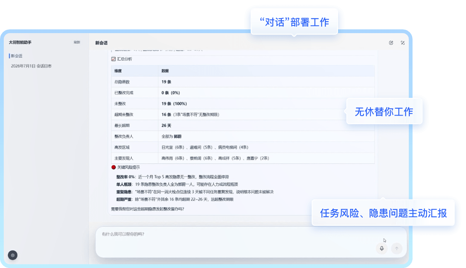The width and height of the screenshot is (466, 268).
Task: Click the 数据 table column header
Action: (165, 71)
